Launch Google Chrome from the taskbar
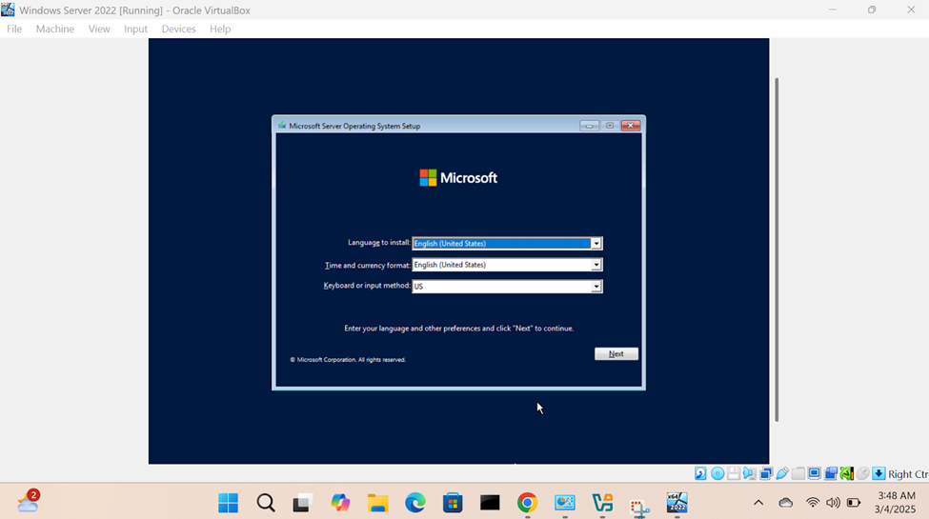Screen dimensions: 929x519 pyautogui.click(x=527, y=503)
